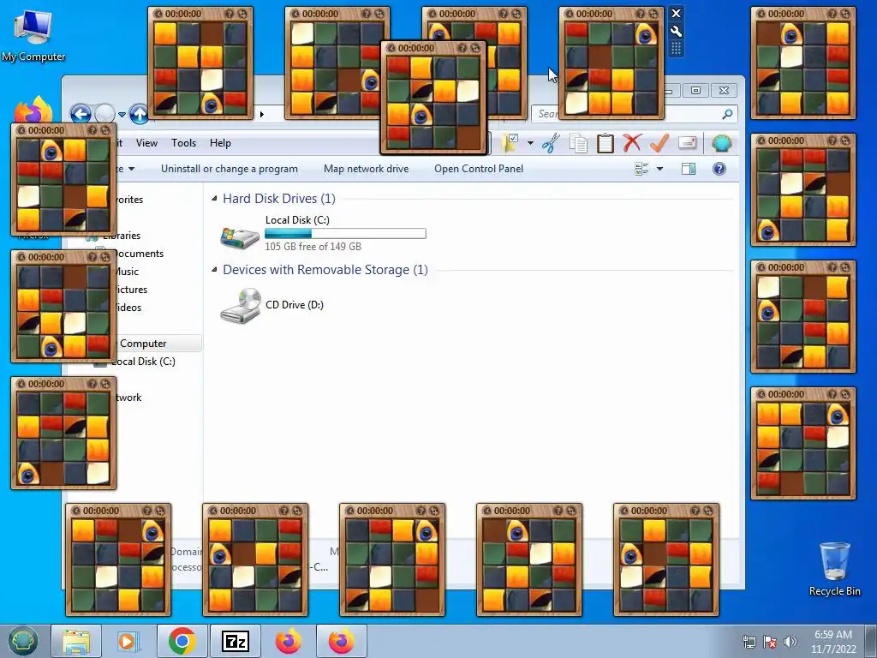
Task: Click Uninstall or change a program
Action: 230,169
